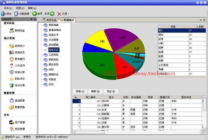Image resolution: width=208 pixels, height=140 pixels.
Task: Click the 详细 button
Action: tap(80, 91)
